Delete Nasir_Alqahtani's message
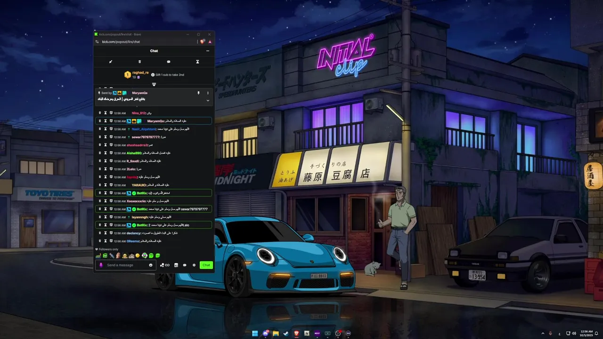The height and width of the screenshot is (339, 603). pos(100,129)
